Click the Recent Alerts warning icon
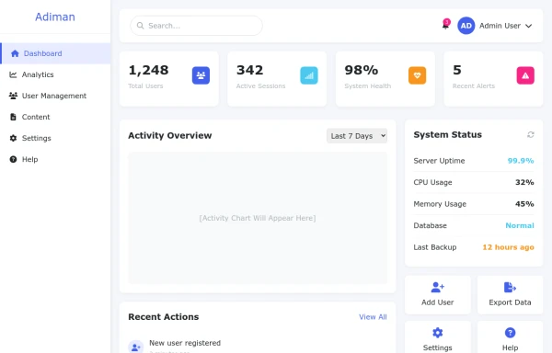Screen dimensions: 552x353 [525, 75]
